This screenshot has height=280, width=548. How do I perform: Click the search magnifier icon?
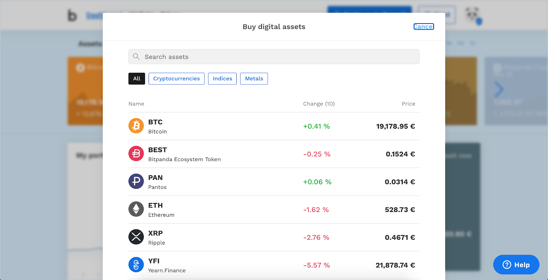point(136,56)
